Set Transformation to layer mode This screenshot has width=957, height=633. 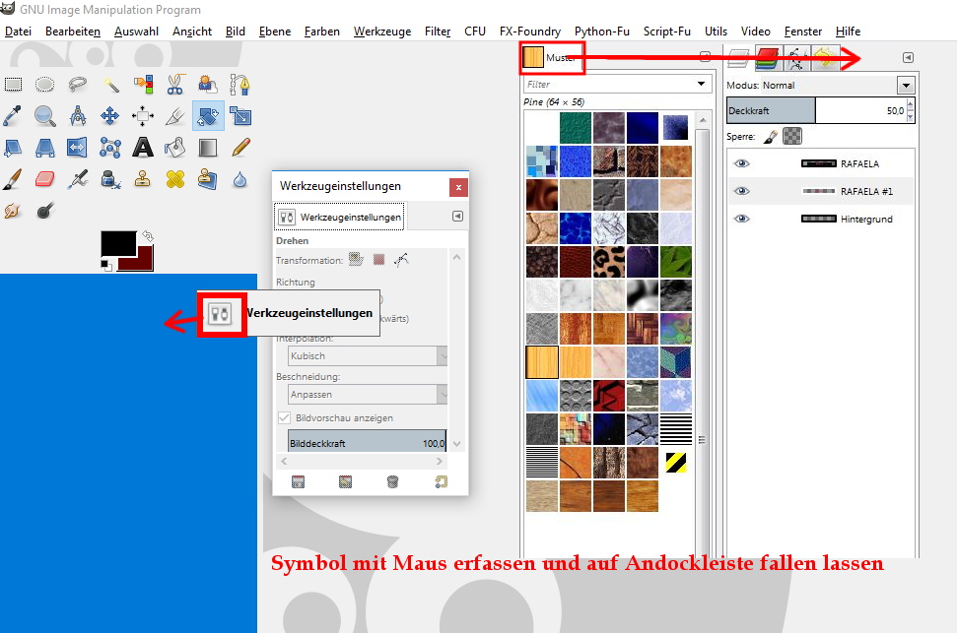point(356,260)
